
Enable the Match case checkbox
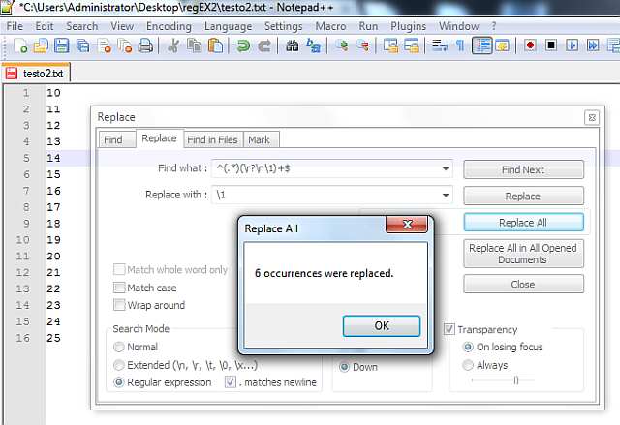coord(119,288)
